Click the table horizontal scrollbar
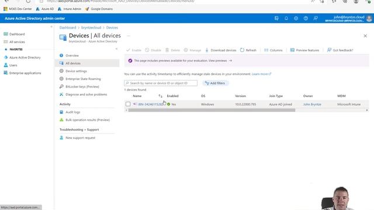Screen dimensions: 374x210 pyautogui.click(x=212, y=110)
